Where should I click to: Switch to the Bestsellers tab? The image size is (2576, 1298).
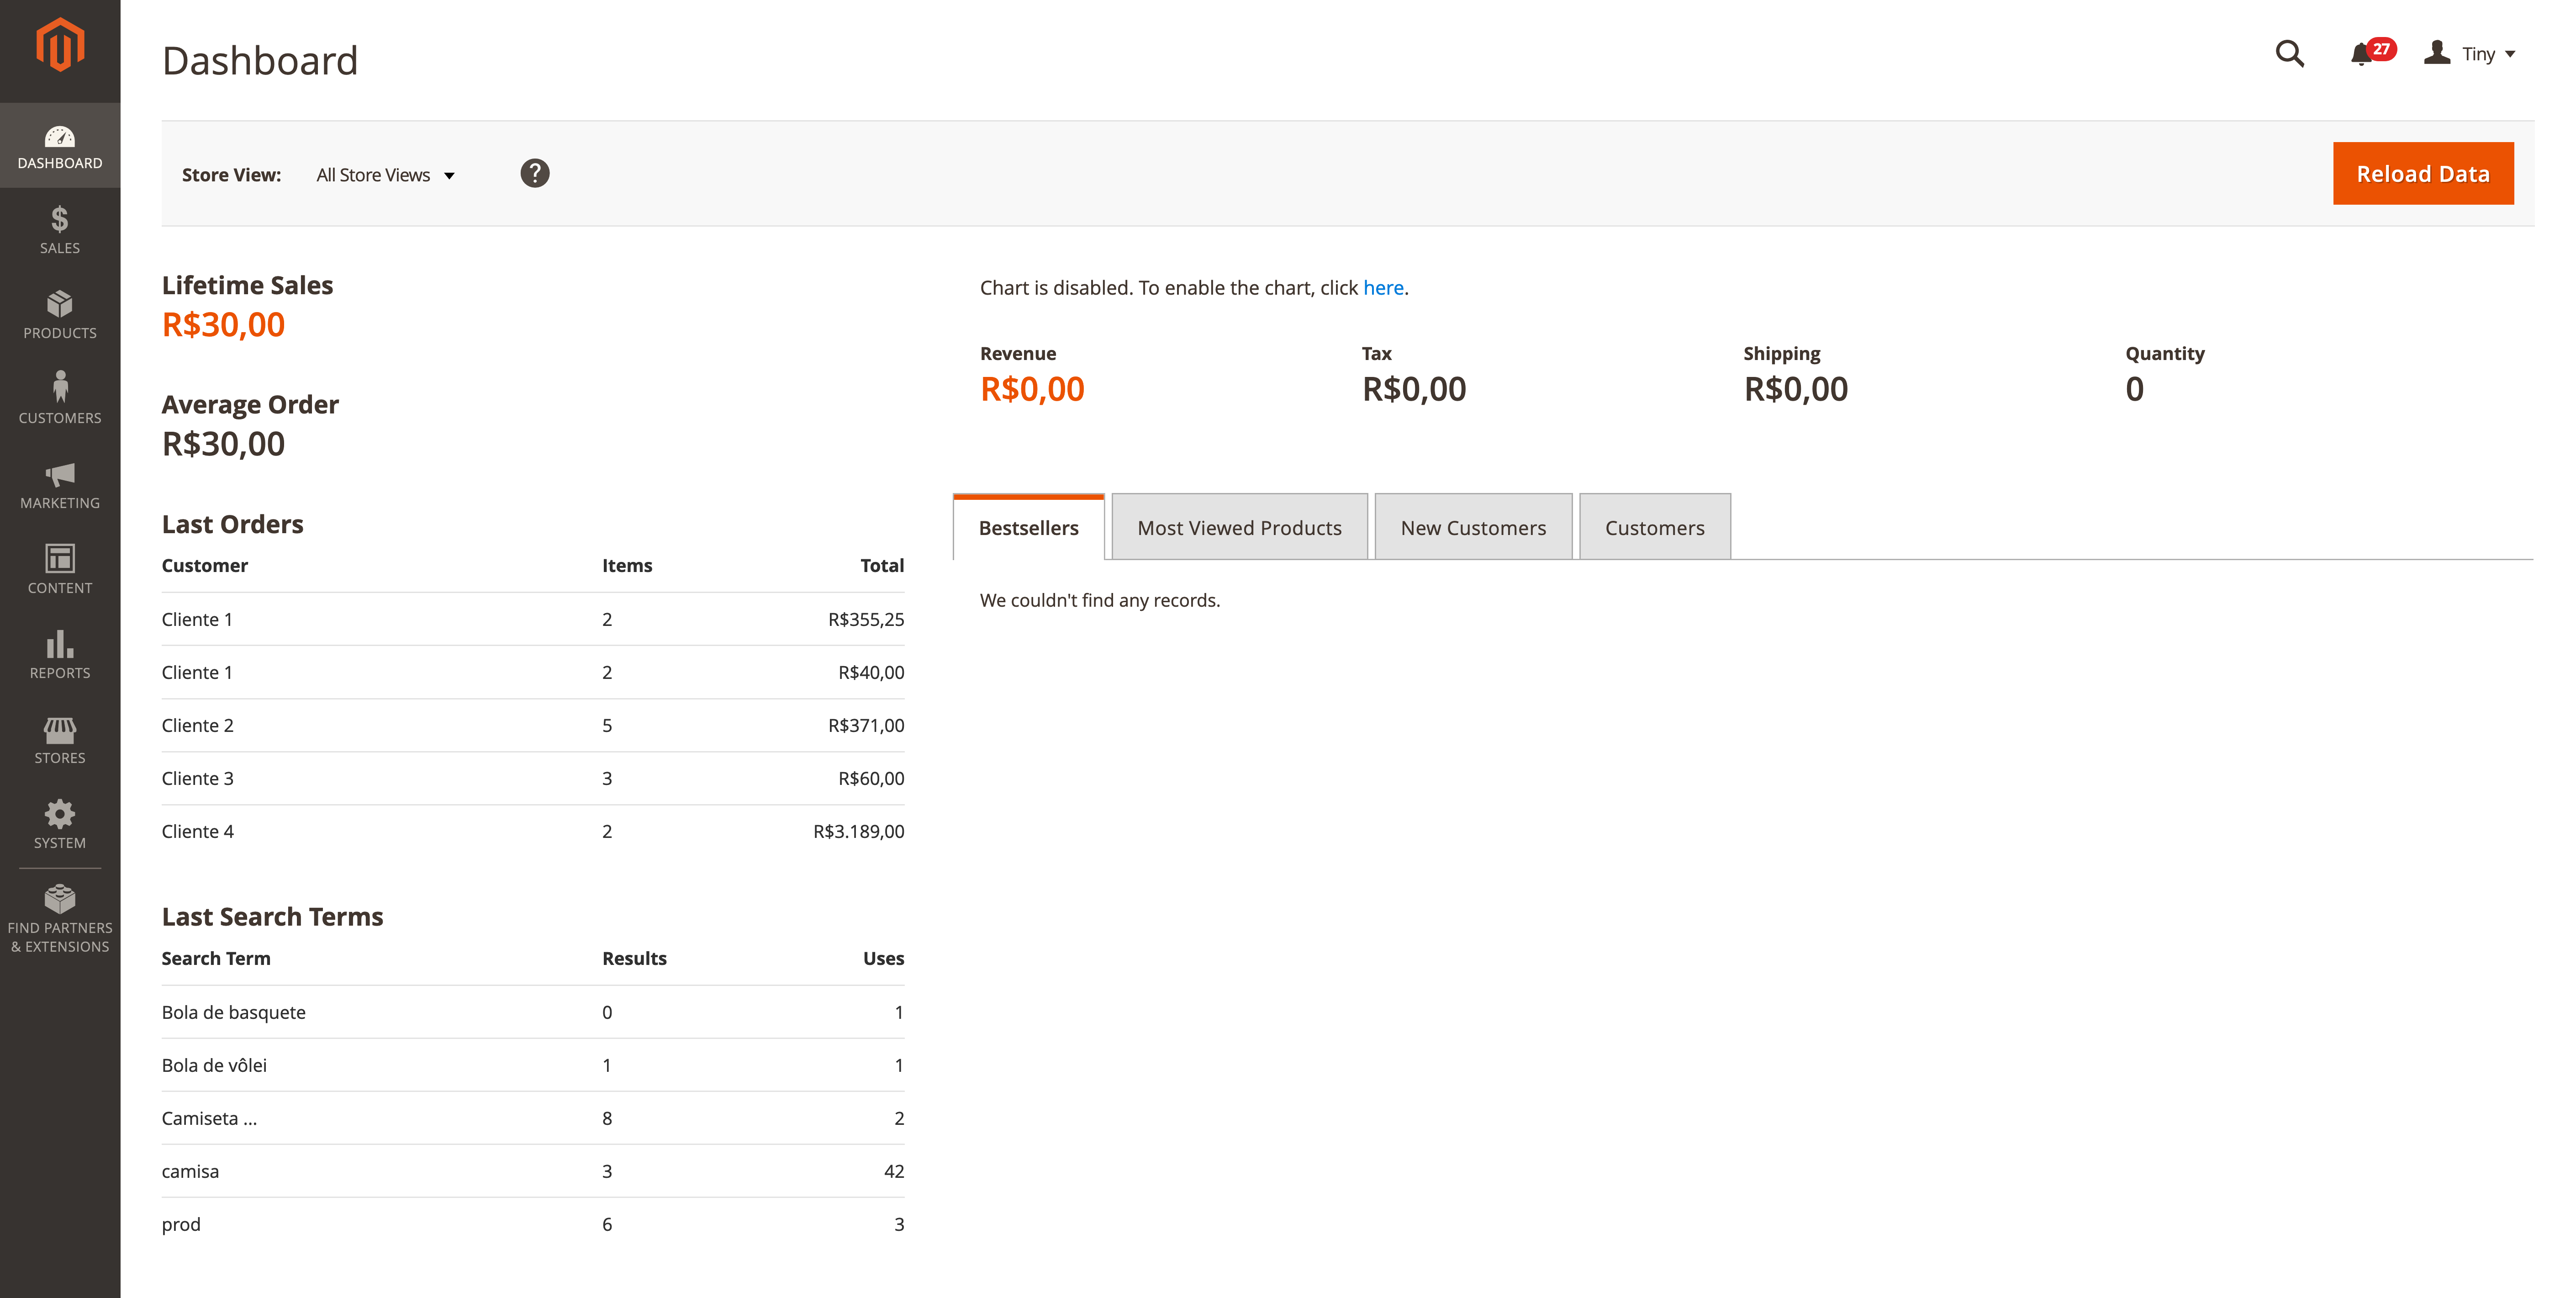pyautogui.click(x=1028, y=527)
